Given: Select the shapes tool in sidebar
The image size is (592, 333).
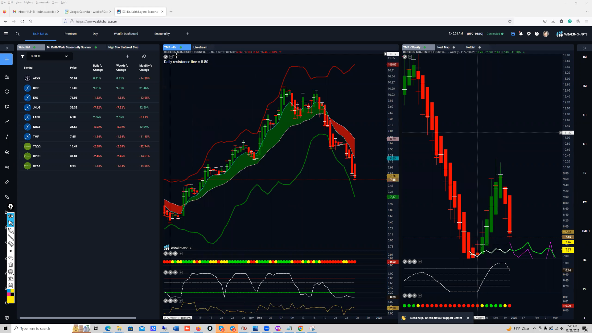Looking at the screenshot, I should [7, 152].
